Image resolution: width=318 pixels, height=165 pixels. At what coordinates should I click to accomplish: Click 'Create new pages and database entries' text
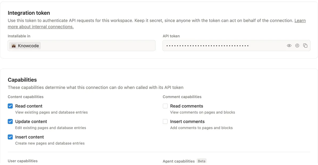[50, 143]
